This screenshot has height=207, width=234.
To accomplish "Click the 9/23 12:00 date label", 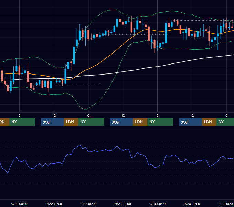I will pyautogui.click(x=123, y=204).
